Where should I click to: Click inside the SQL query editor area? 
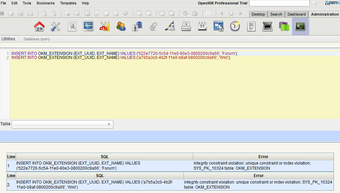click(x=170, y=88)
